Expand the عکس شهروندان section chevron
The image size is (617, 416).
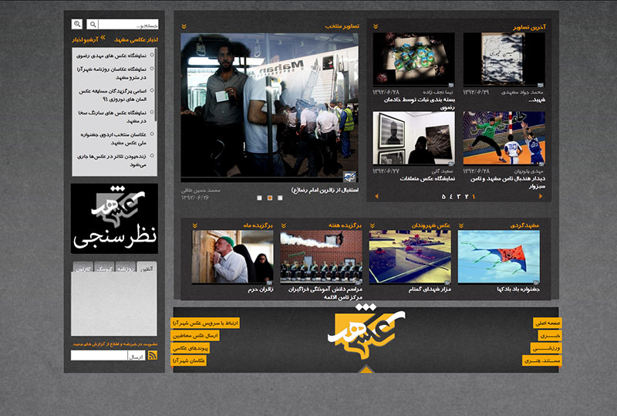point(373,225)
